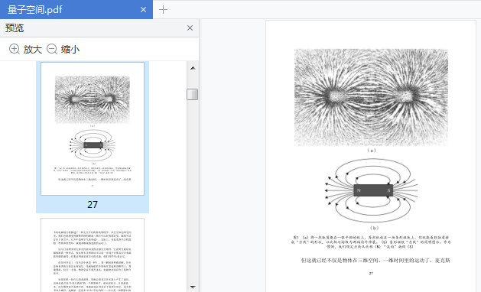Select the text-only page thumbnail below 27

coord(93,255)
